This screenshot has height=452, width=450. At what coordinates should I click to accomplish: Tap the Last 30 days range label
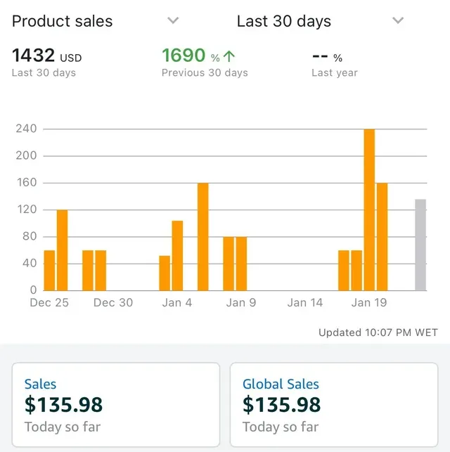click(x=284, y=21)
